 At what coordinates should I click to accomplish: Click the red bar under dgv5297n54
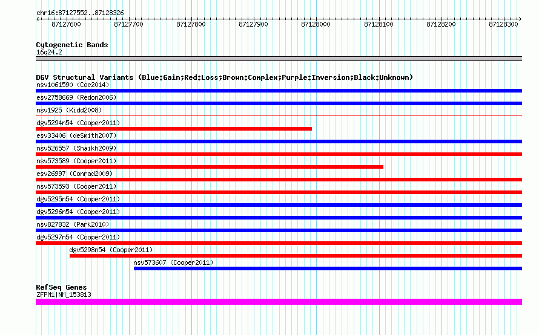coord(279,243)
